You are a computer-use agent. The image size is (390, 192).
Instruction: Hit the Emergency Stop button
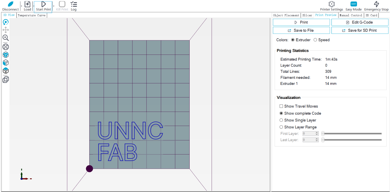[376, 6]
